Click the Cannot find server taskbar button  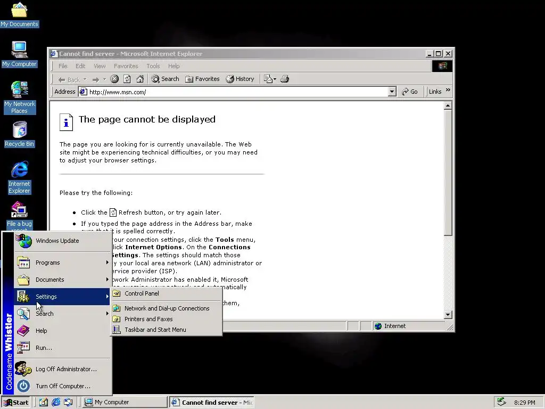[x=212, y=403]
